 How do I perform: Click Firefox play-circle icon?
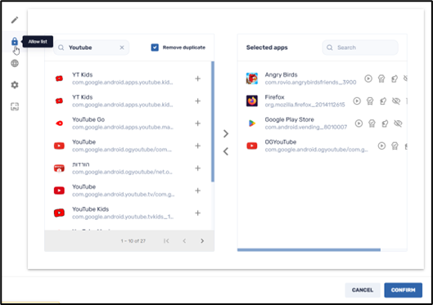tap(357, 101)
